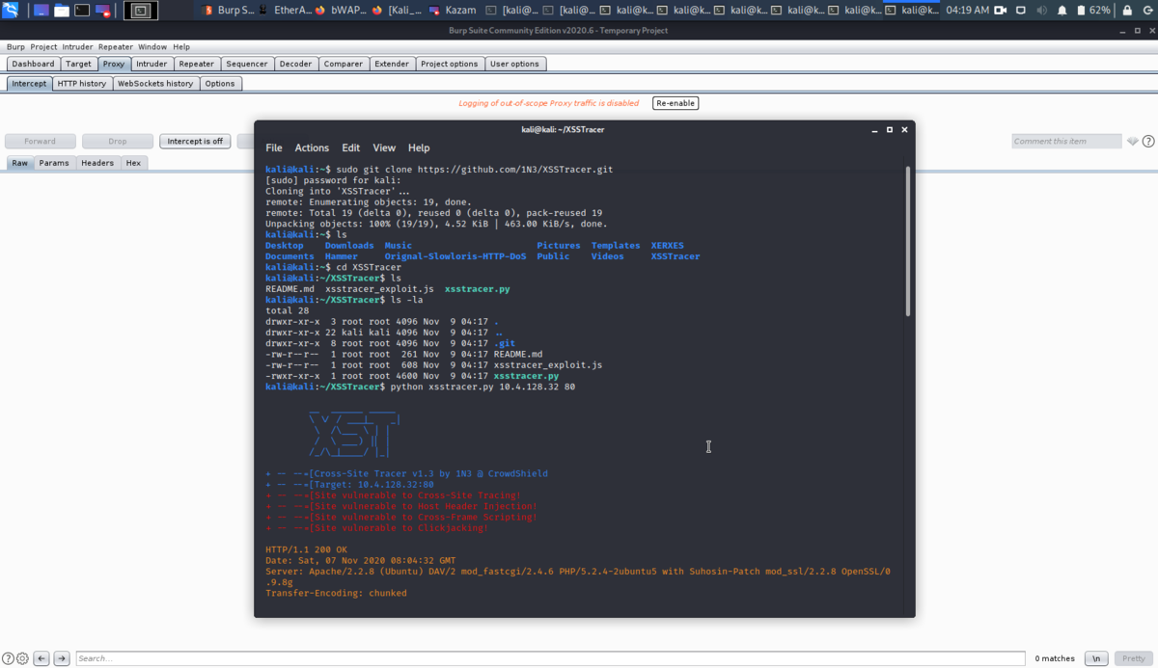Click the previous match arrow button

click(x=41, y=658)
